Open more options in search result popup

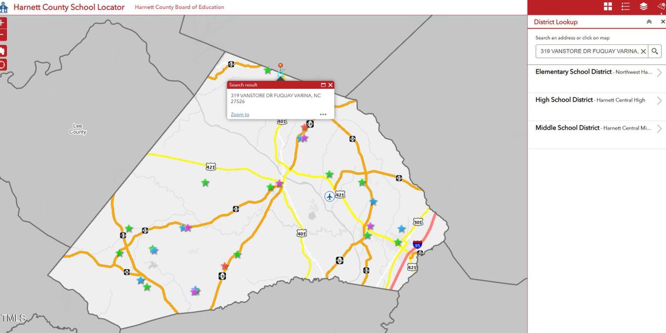tap(323, 114)
